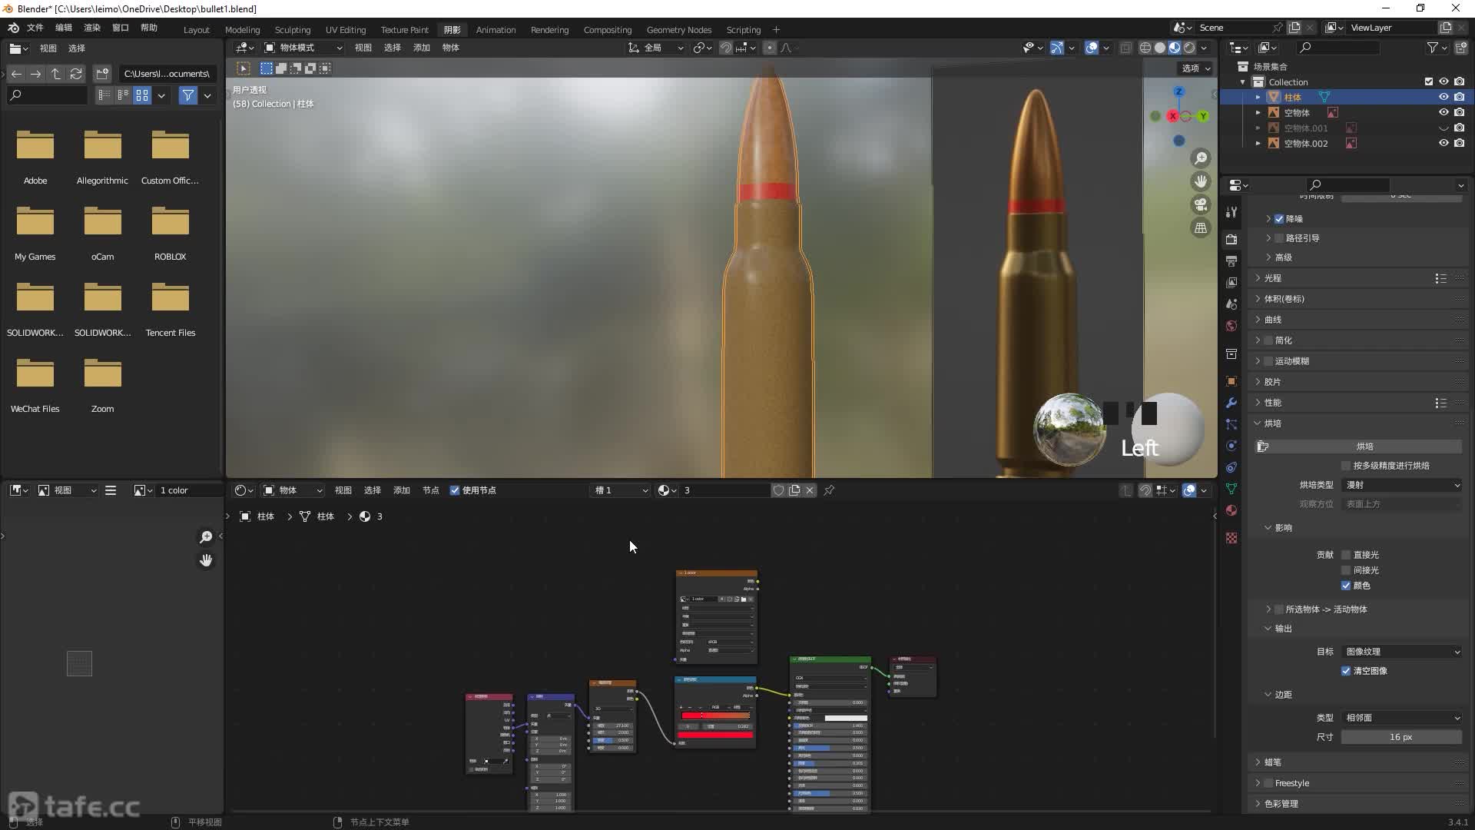Pin the node editor material
The height and width of the screenshot is (830, 1475).
(x=829, y=490)
